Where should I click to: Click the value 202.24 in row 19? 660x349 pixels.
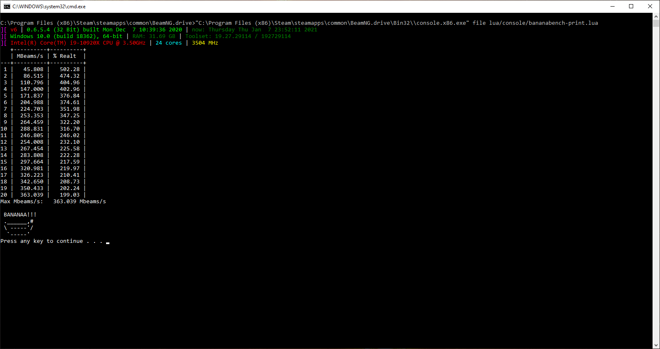(x=70, y=188)
